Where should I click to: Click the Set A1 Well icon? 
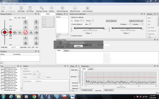point(60,45)
